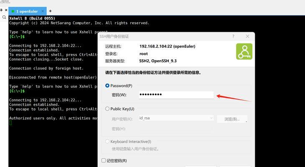
Task: Close the openEuler session tab
Action: 43,11
